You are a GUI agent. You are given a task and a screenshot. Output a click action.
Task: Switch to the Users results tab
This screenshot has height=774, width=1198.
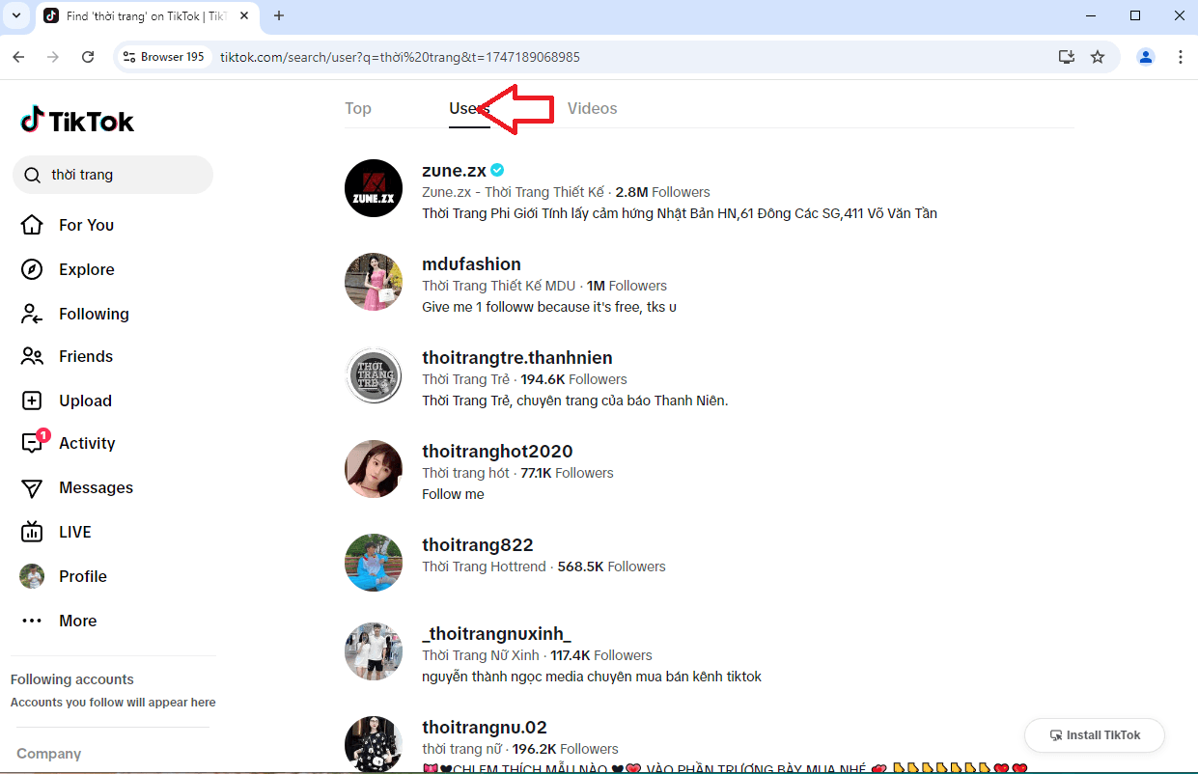(x=469, y=108)
